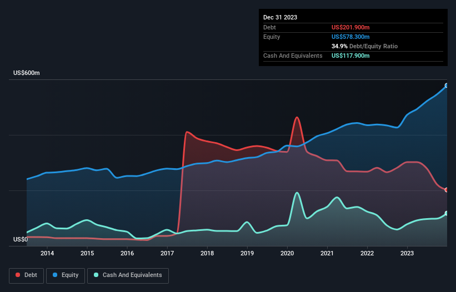This screenshot has height=292, width=456.
Task: Toggle the Debt series legend button
Action: [x=27, y=275]
